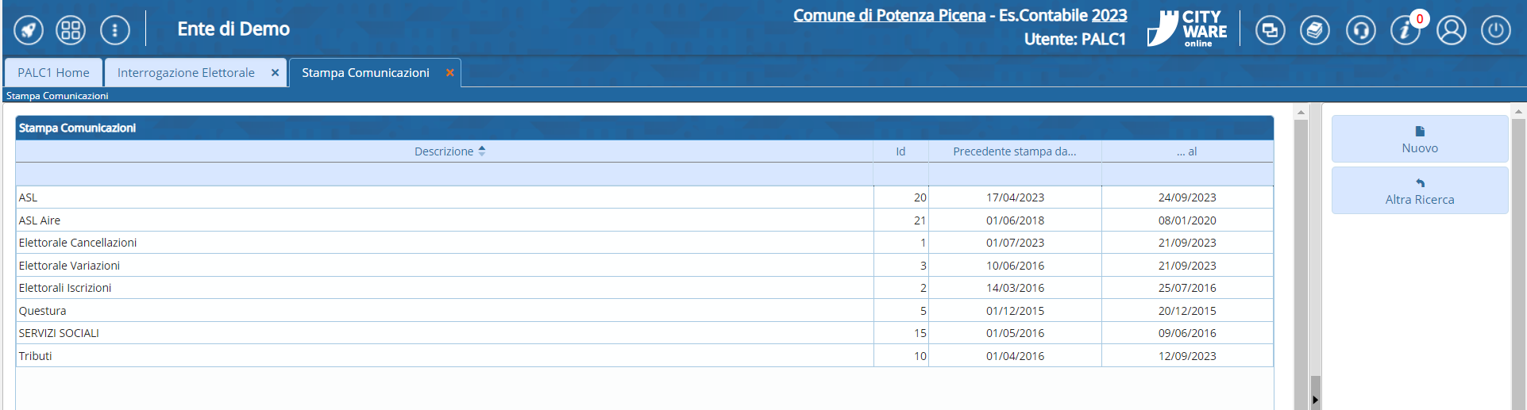
Task: Click the headset support icon
Action: [1360, 31]
